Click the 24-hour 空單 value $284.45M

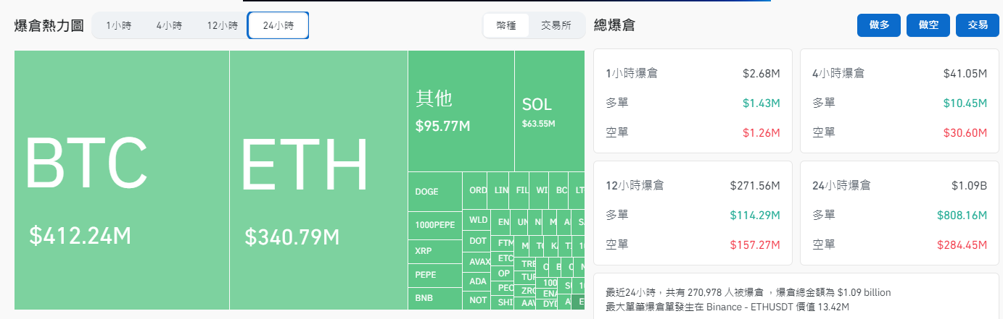(962, 244)
